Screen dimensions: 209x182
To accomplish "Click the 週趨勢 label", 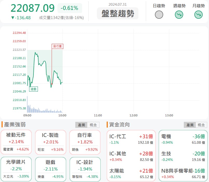I will coord(179,6).
